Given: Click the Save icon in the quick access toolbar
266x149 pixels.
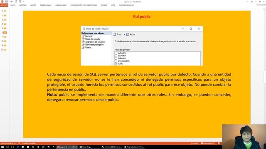Looking at the screenshot, I should [x=7, y=2].
